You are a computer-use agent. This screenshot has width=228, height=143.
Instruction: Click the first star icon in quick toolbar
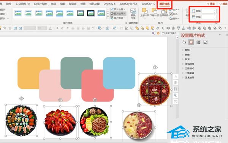[x=5, y=28]
